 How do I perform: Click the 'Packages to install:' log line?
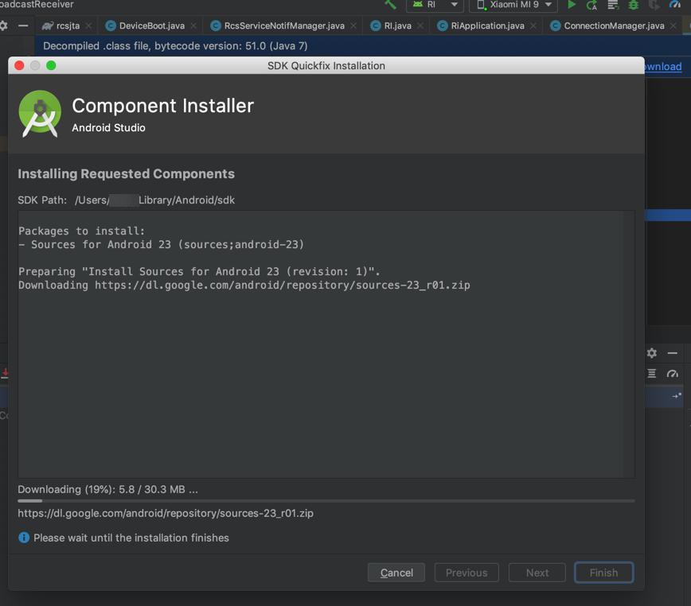81,231
